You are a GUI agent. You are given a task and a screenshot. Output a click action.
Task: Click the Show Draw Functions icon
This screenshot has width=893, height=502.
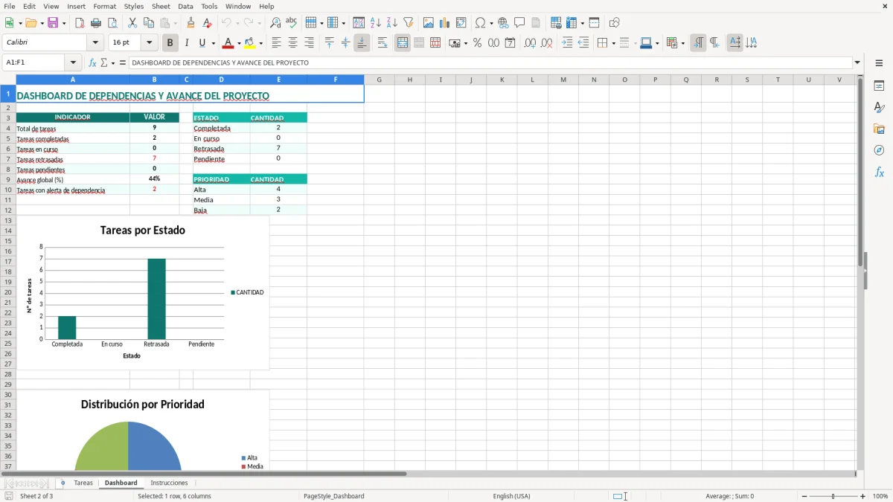(615, 23)
